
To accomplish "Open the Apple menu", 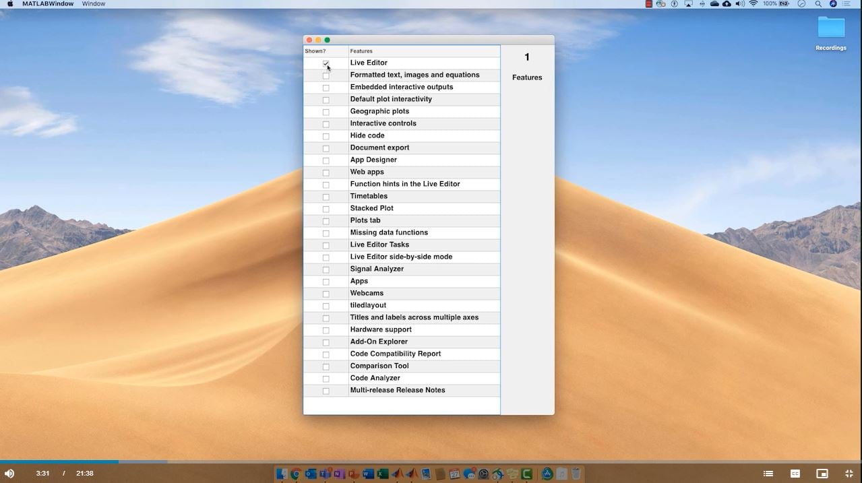I will pyautogui.click(x=9, y=3).
